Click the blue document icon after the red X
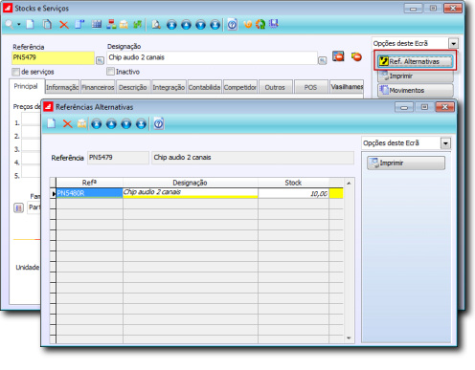The width and height of the screenshot is (475, 370). pos(79,24)
